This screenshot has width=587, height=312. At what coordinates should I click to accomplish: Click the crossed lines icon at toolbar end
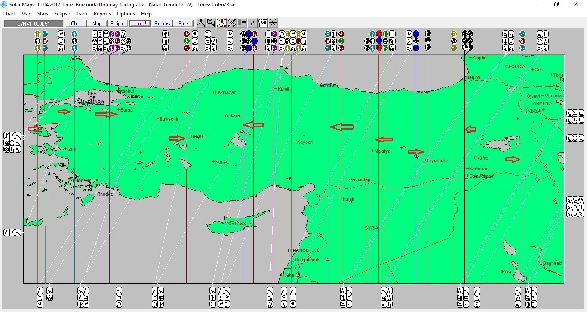[x=273, y=23]
